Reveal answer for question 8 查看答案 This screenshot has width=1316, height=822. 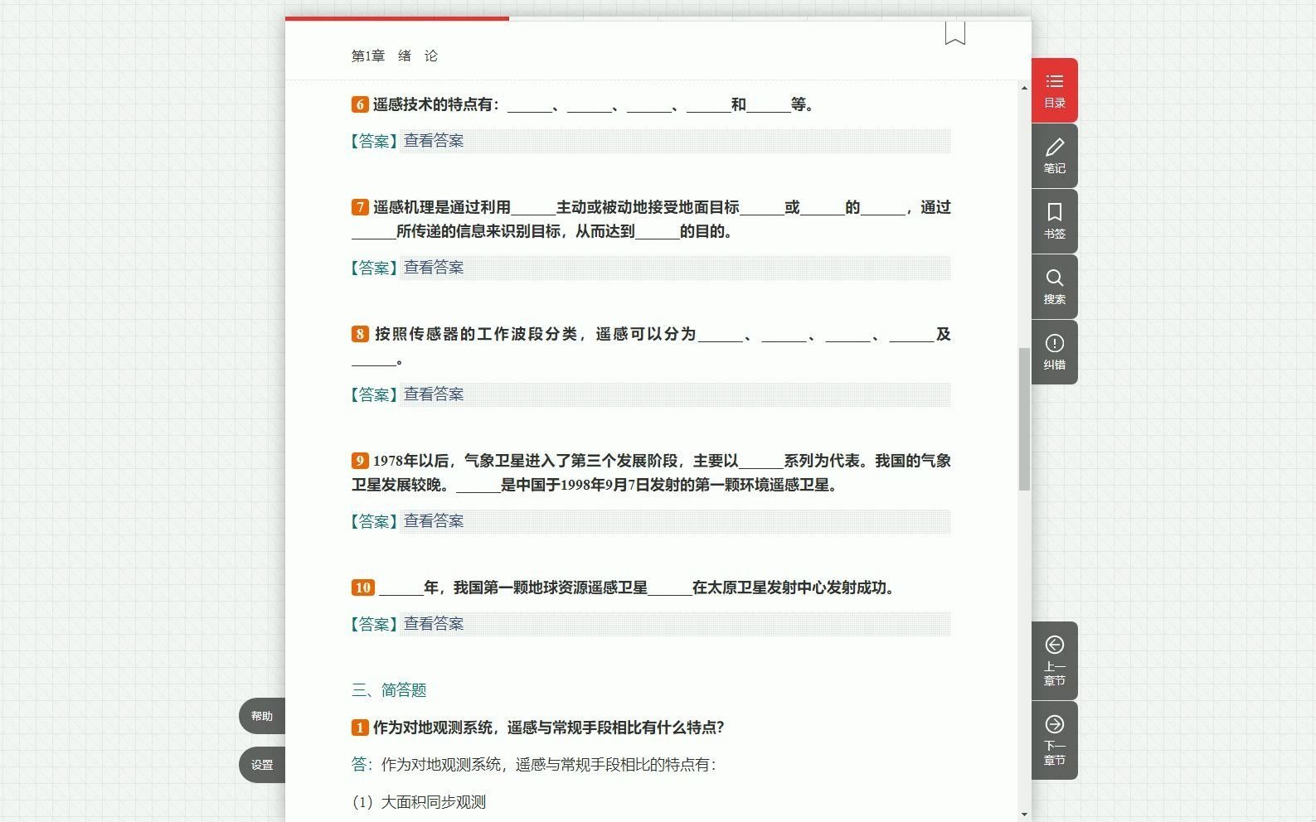tap(434, 394)
